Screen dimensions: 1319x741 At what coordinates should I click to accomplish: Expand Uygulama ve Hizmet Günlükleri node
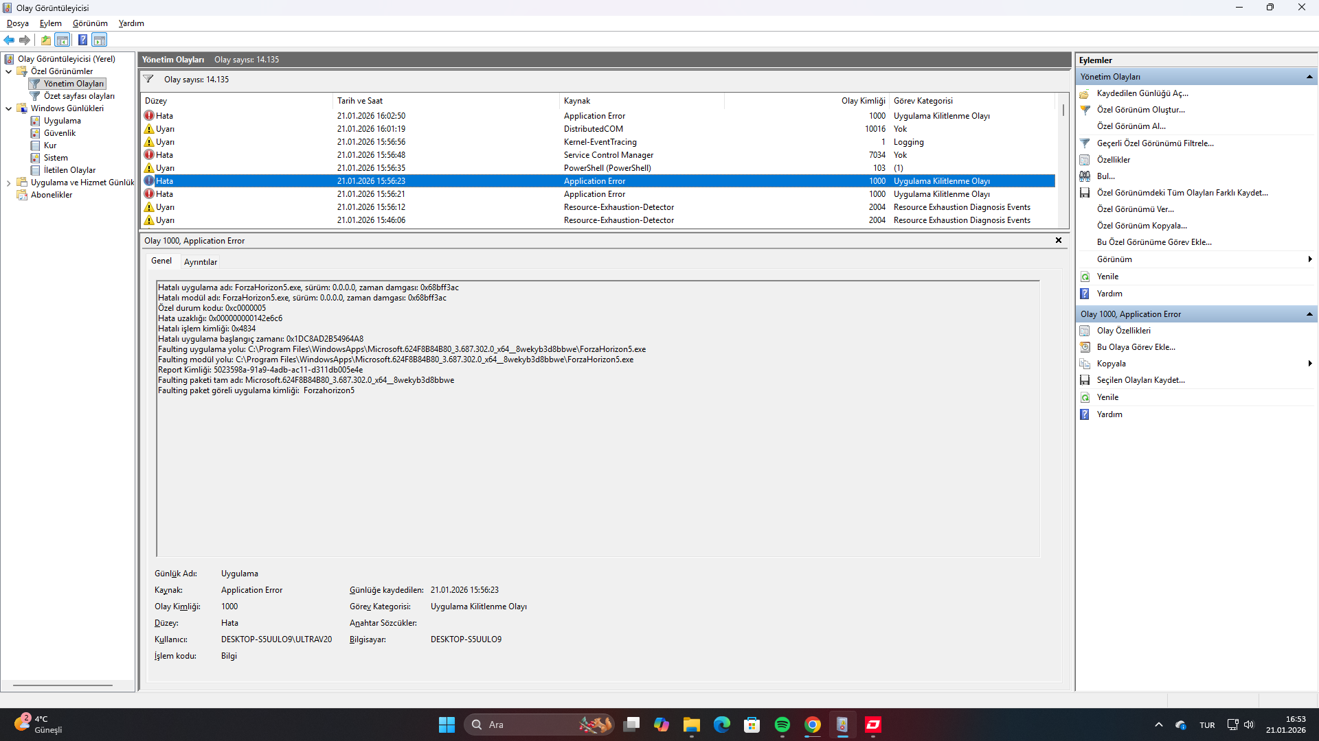coord(8,183)
